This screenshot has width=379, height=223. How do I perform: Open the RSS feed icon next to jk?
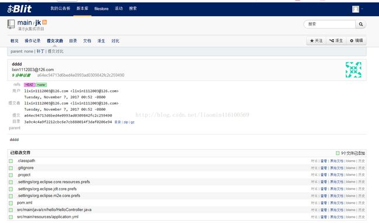[44, 22]
